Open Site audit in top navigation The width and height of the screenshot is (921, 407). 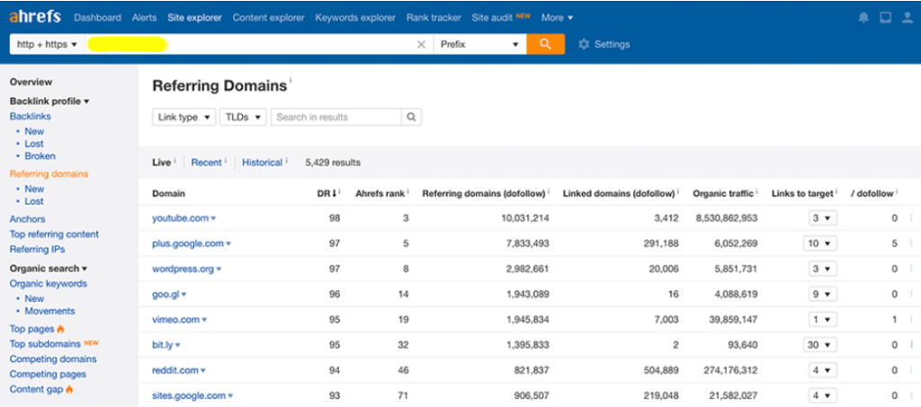[492, 18]
